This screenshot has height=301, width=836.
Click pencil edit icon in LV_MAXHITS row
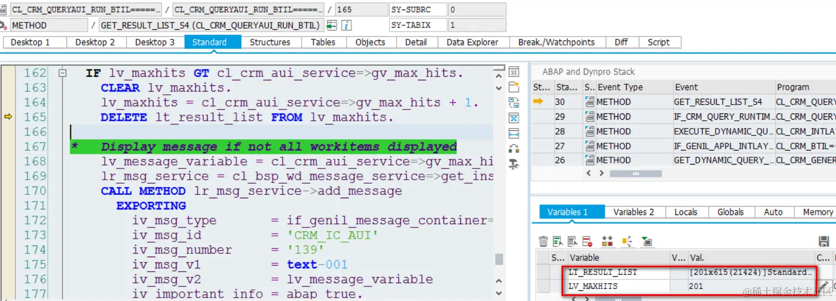[x=823, y=286]
